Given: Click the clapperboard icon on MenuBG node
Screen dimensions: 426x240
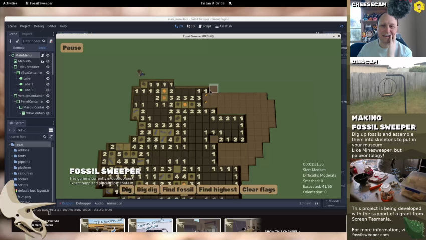Looking at the screenshot, I should [x=43, y=61].
